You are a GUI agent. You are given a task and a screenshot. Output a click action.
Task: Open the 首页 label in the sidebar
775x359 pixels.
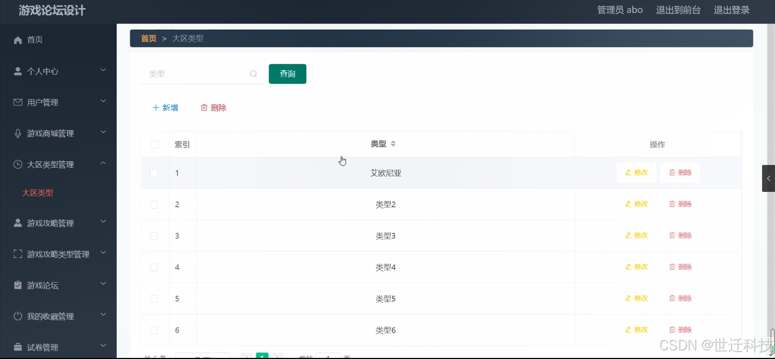(35, 40)
